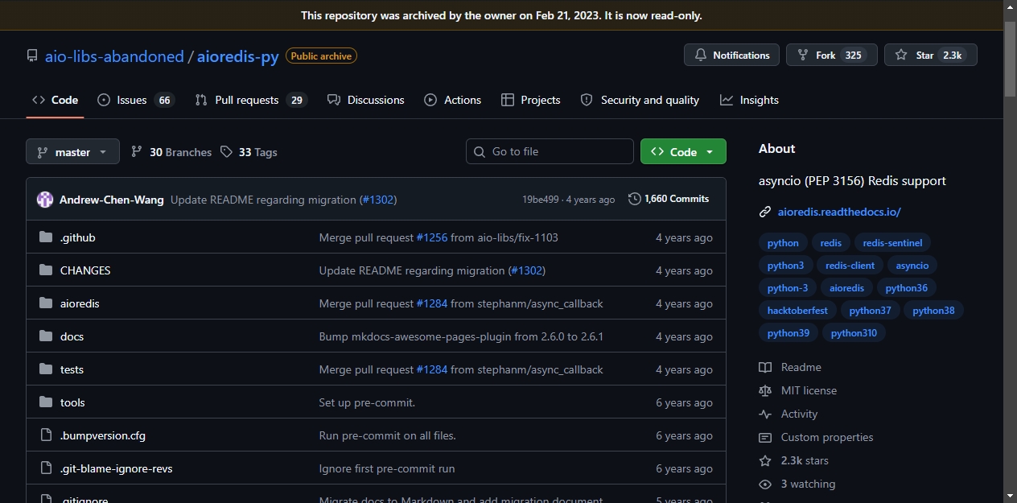View the 30 Branches link
The image size is (1017, 503).
click(171, 152)
